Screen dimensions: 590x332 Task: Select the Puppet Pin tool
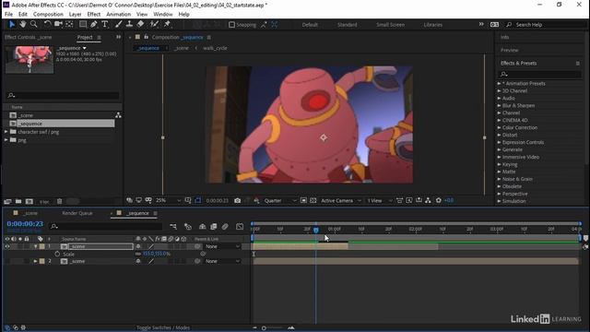pos(167,24)
